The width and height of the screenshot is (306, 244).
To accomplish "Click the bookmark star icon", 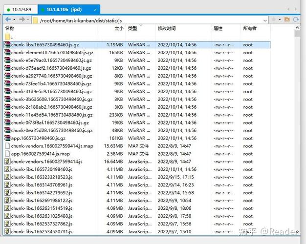I will pyautogui.click(x=274, y=20).
